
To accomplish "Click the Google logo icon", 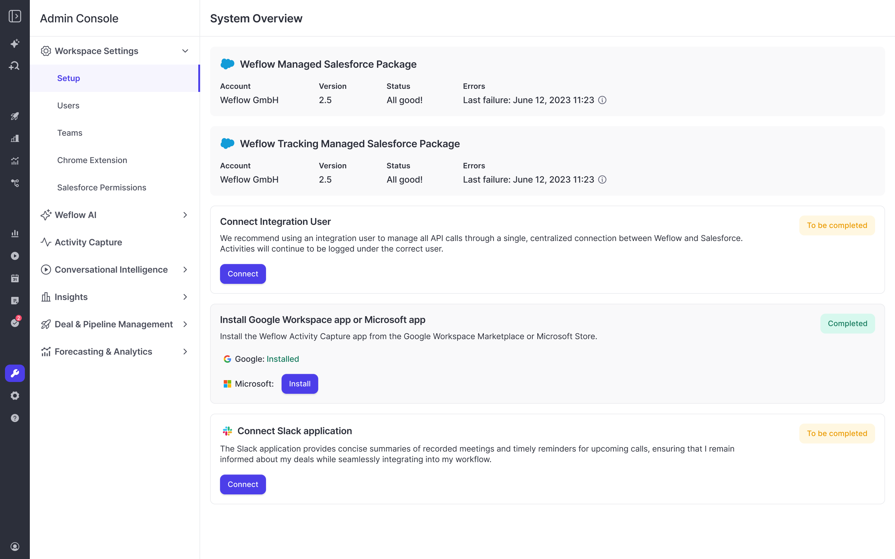I will click(x=227, y=359).
